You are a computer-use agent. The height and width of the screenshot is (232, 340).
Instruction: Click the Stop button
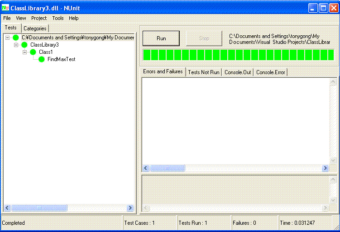pyautogui.click(x=204, y=38)
